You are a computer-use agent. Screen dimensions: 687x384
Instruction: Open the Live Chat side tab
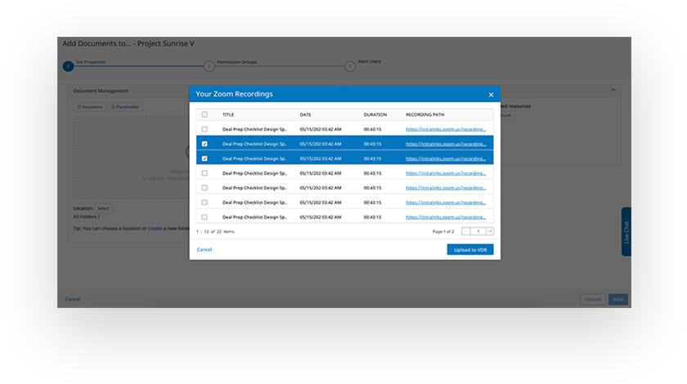coord(626,232)
